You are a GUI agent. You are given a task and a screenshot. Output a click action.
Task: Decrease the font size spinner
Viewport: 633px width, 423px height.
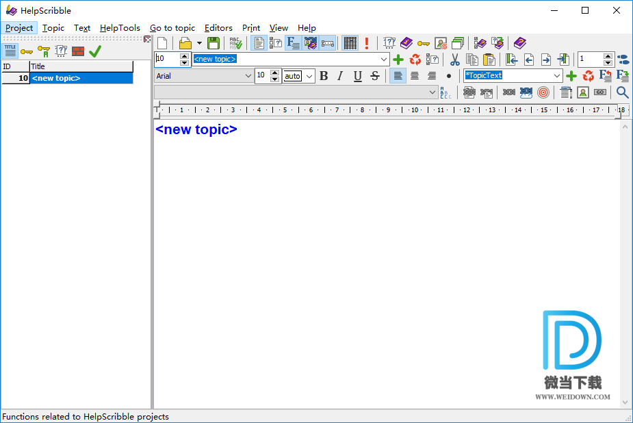coord(275,79)
